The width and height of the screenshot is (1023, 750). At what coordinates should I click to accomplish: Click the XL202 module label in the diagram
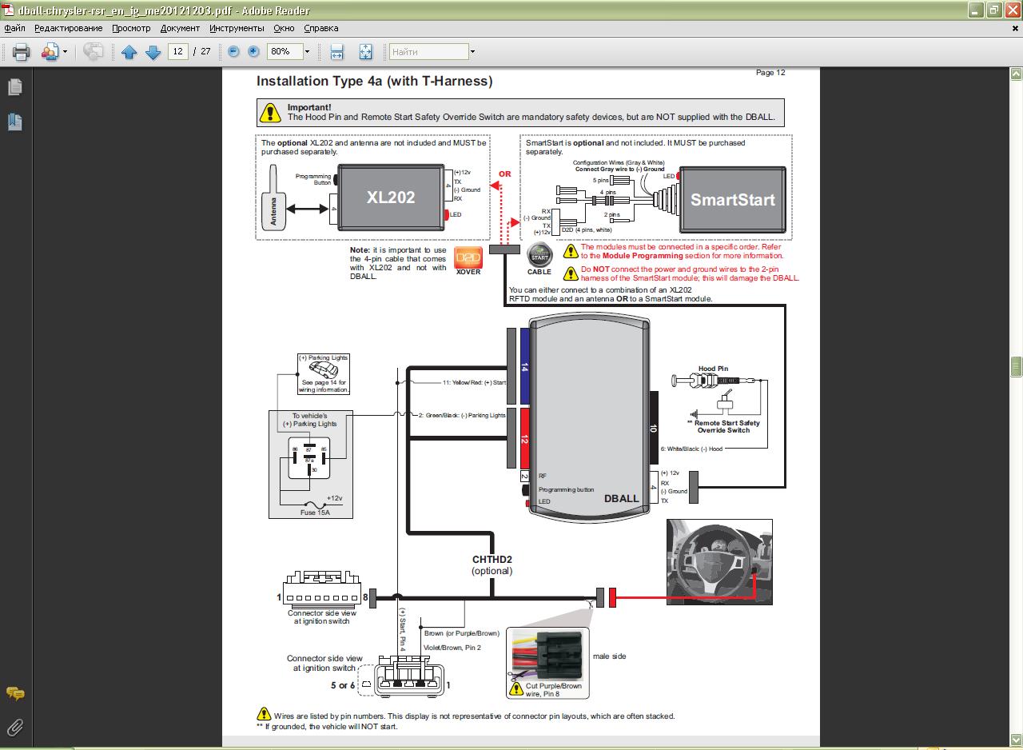(x=391, y=197)
